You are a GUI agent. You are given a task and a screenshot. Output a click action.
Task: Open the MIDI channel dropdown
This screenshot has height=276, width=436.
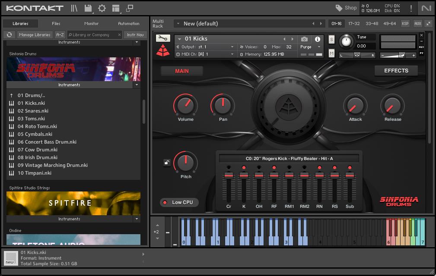pyautogui.click(x=232, y=54)
